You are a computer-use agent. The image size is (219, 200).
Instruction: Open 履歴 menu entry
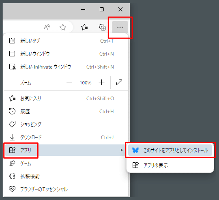click(66, 112)
